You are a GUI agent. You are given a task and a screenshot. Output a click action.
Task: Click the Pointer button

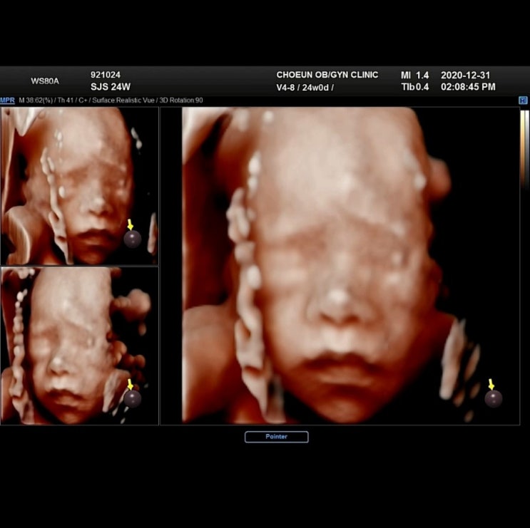click(x=277, y=437)
